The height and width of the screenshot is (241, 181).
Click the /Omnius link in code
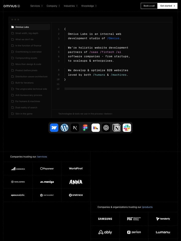(x=113, y=38)
